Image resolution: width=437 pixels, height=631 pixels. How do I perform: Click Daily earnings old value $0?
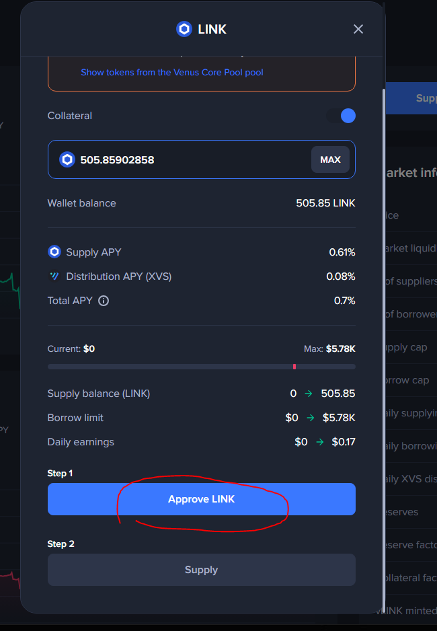[301, 442]
